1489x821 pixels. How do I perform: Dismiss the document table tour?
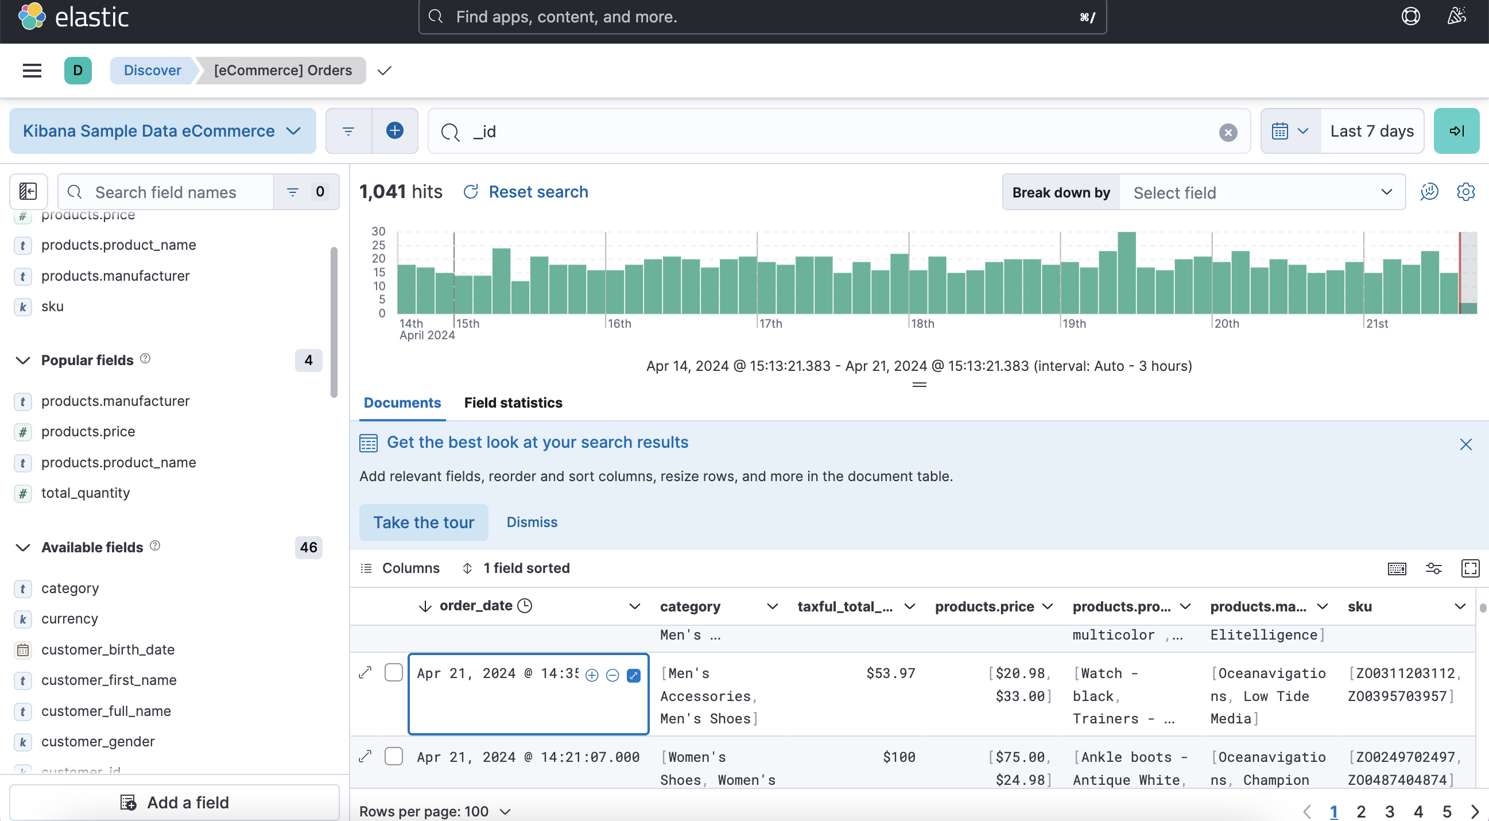point(532,522)
